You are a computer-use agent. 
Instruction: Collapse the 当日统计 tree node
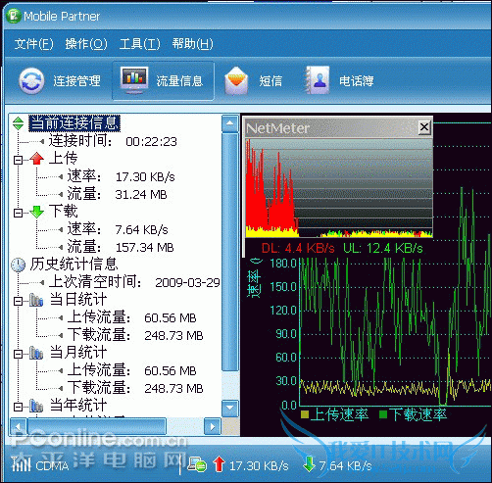pos(18,301)
